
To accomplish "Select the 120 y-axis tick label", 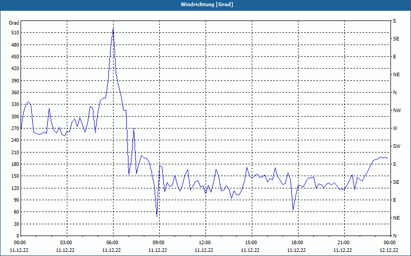I will coord(15,188).
